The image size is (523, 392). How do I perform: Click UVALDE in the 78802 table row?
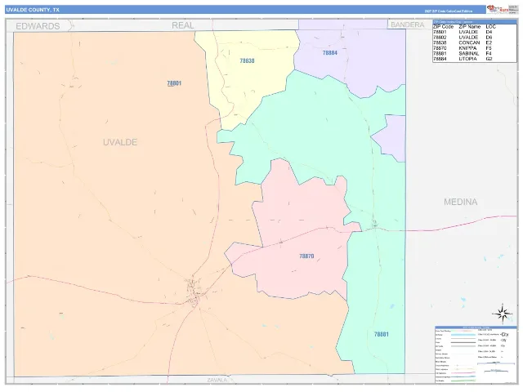click(468, 38)
